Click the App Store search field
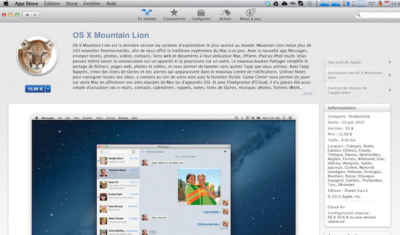This screenshot has height=235, width=400. point(377,15)
